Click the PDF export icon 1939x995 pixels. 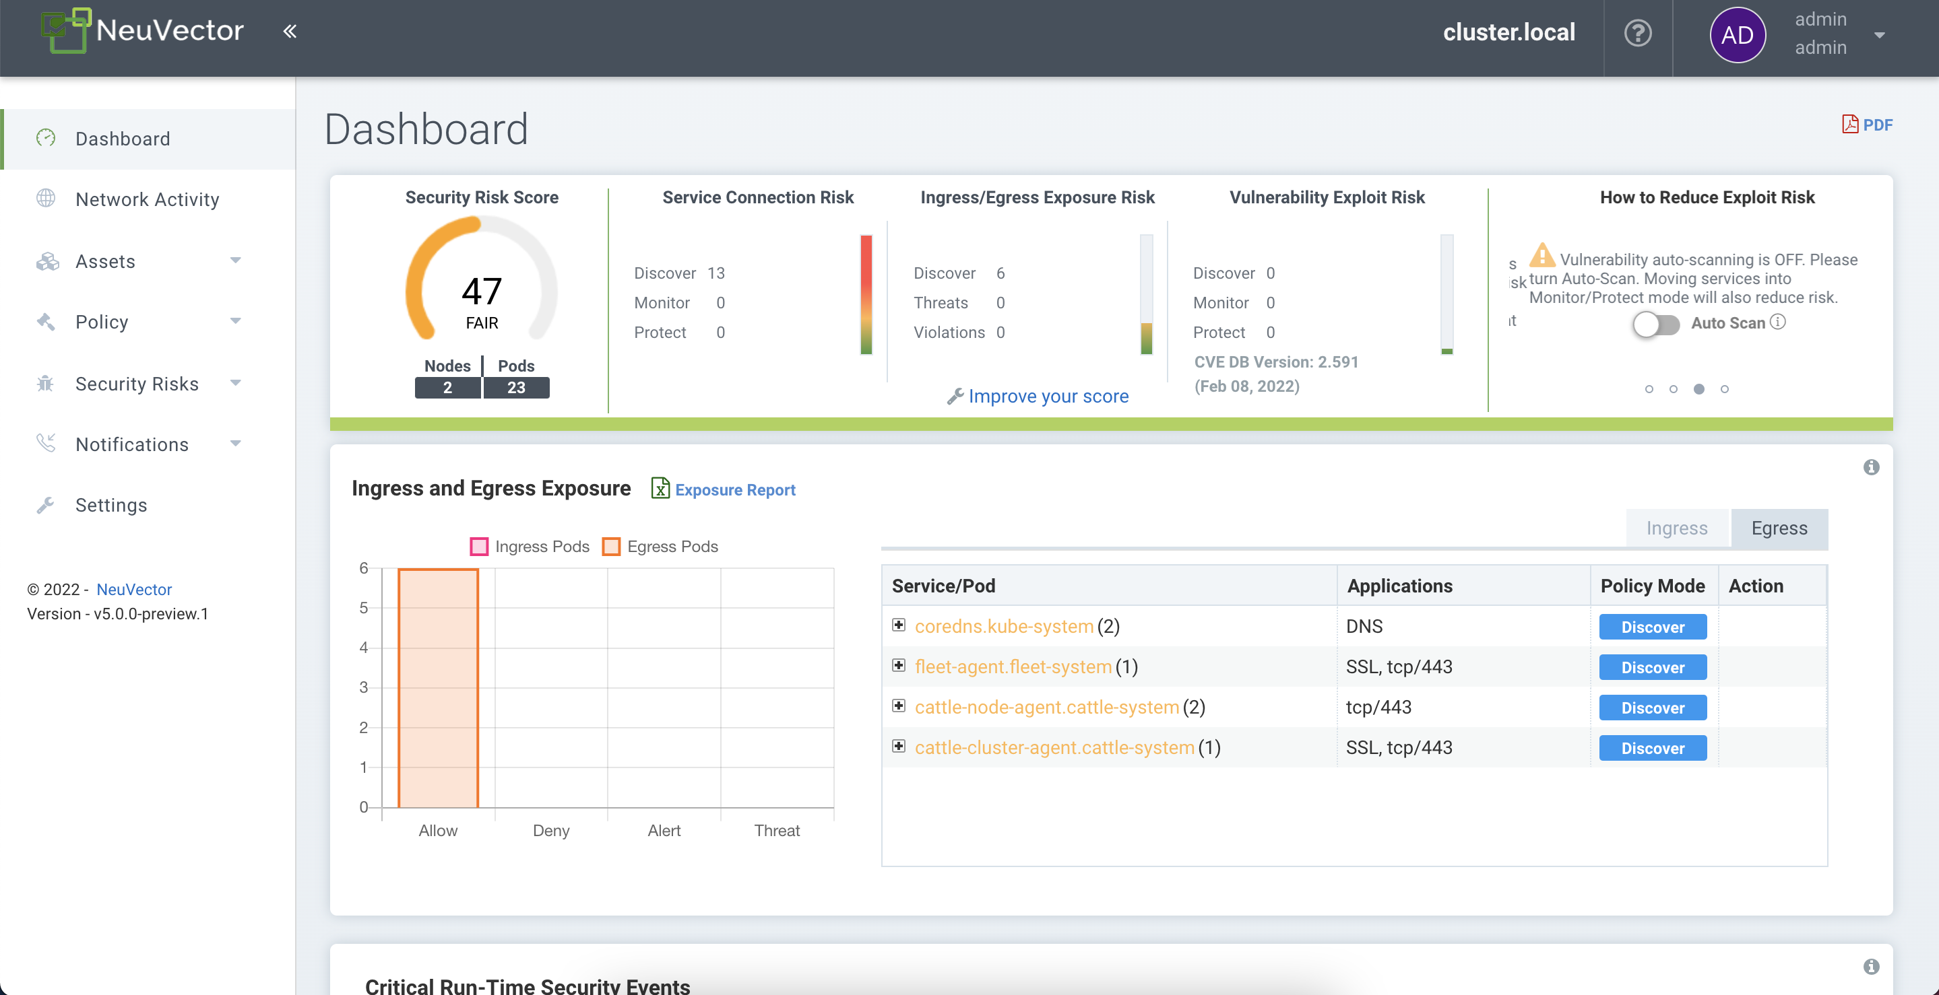(1849, 125)
